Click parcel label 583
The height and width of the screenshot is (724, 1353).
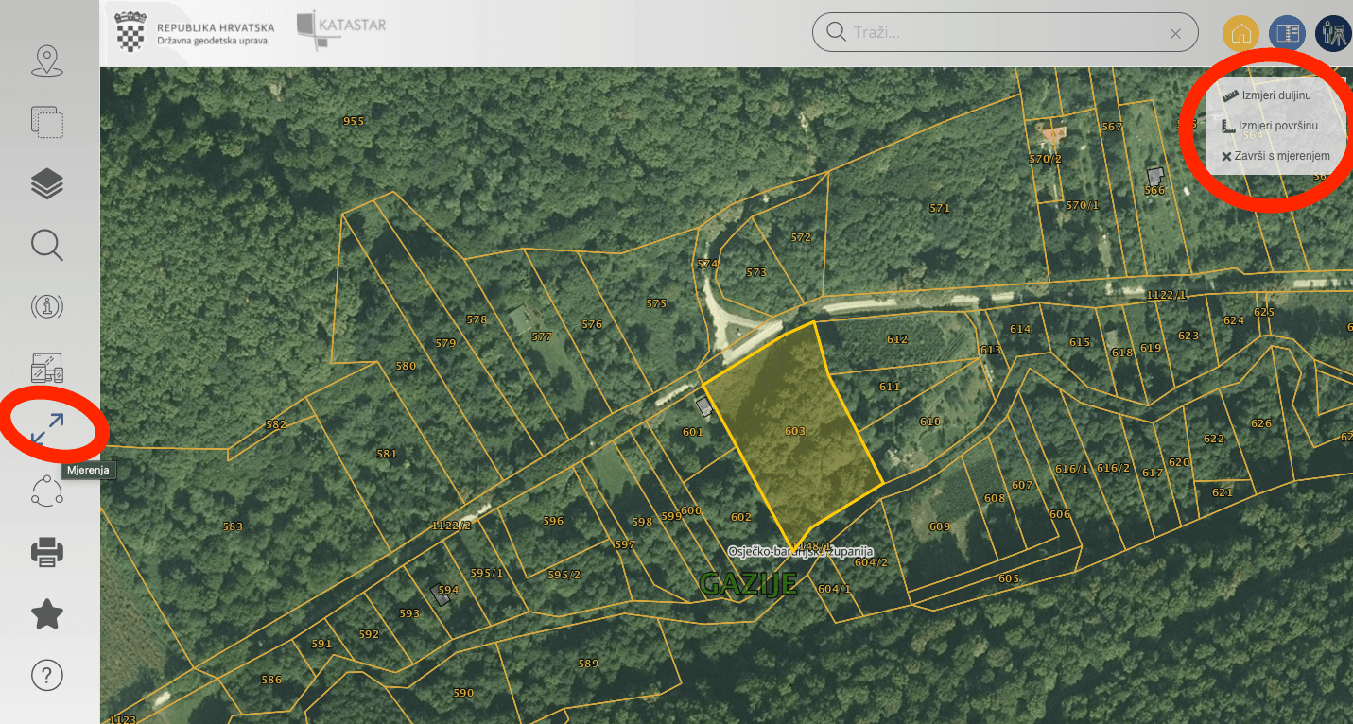(233, 526)
